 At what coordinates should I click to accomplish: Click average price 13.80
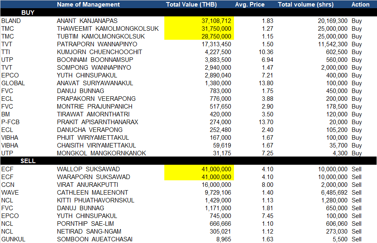(266, 83)
